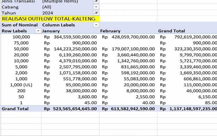Select February value 40.00

point(148,103)
